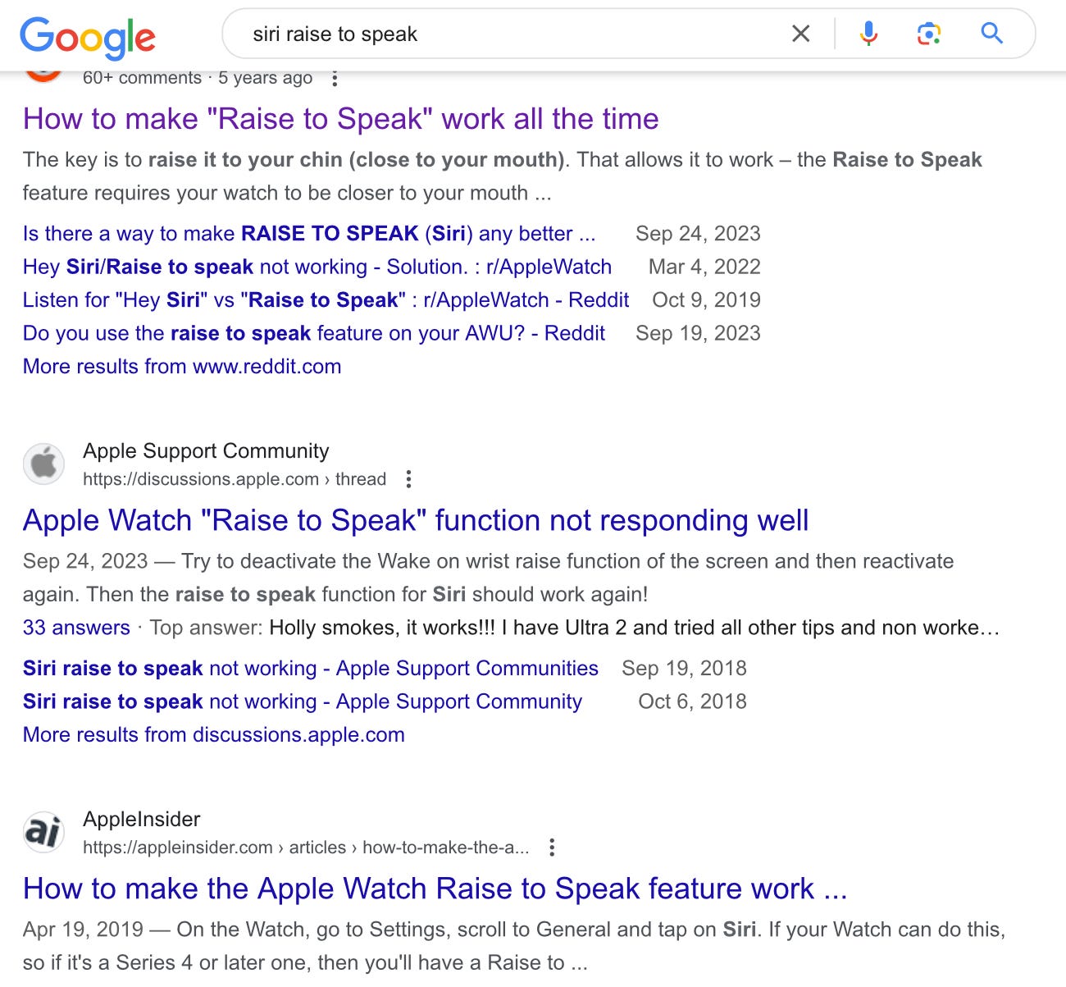
Task: Click the AppleInsider 'ai' favicon
Action: coord(43,832)
